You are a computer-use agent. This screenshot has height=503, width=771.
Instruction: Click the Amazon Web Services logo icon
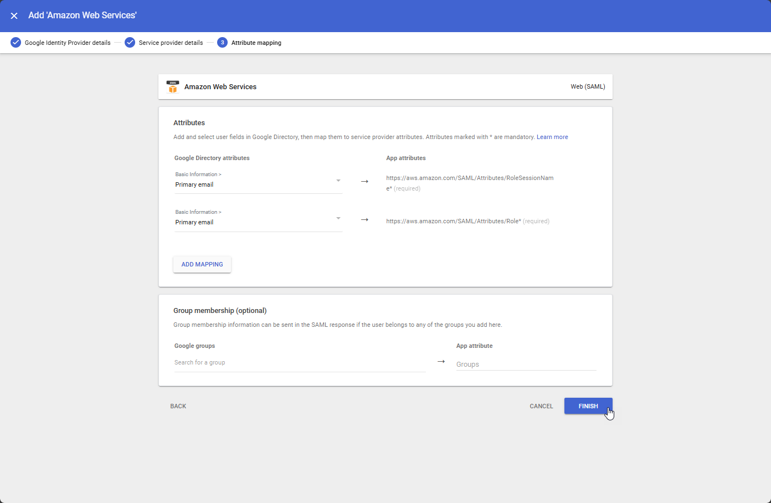coord(173,87)
